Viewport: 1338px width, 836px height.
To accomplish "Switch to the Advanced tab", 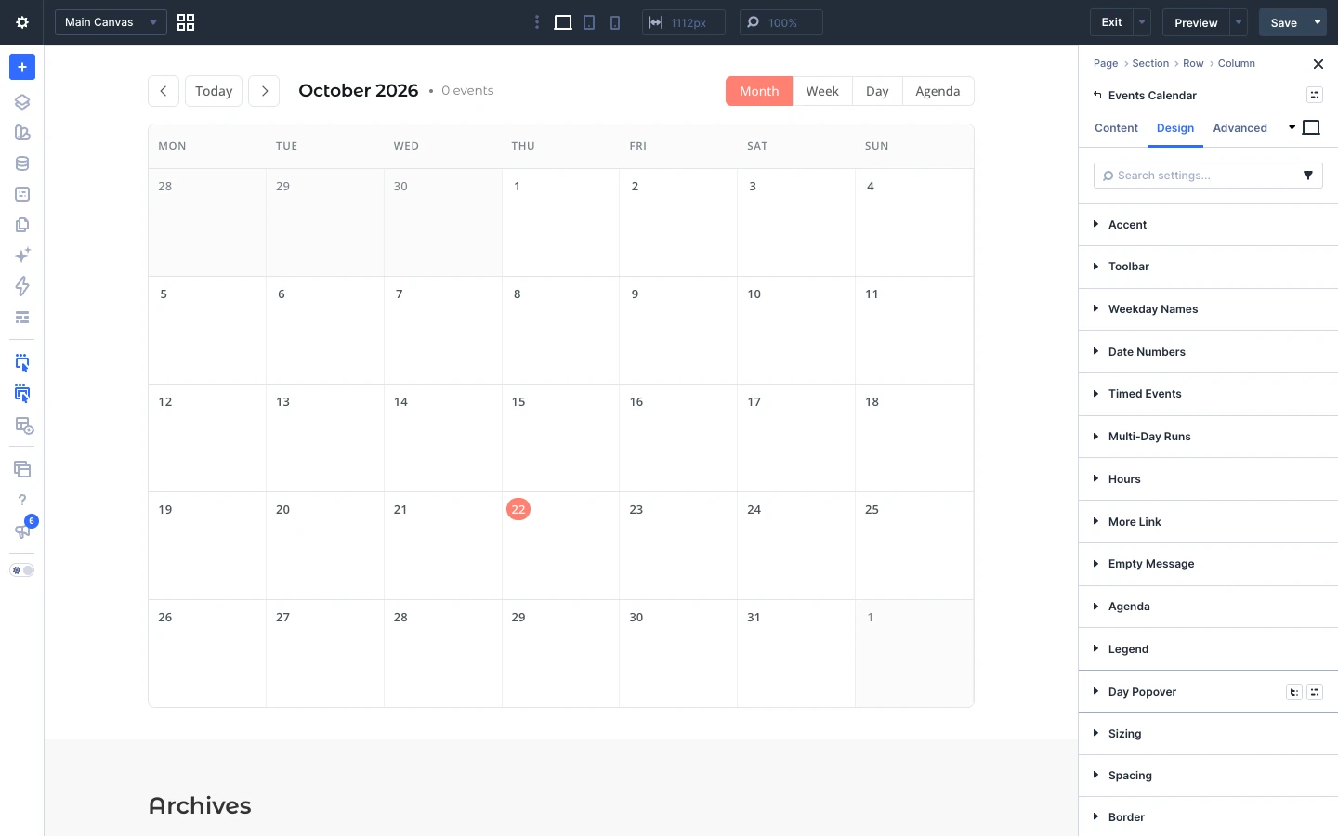I will pyautogui.click(x=1240, y=128).
